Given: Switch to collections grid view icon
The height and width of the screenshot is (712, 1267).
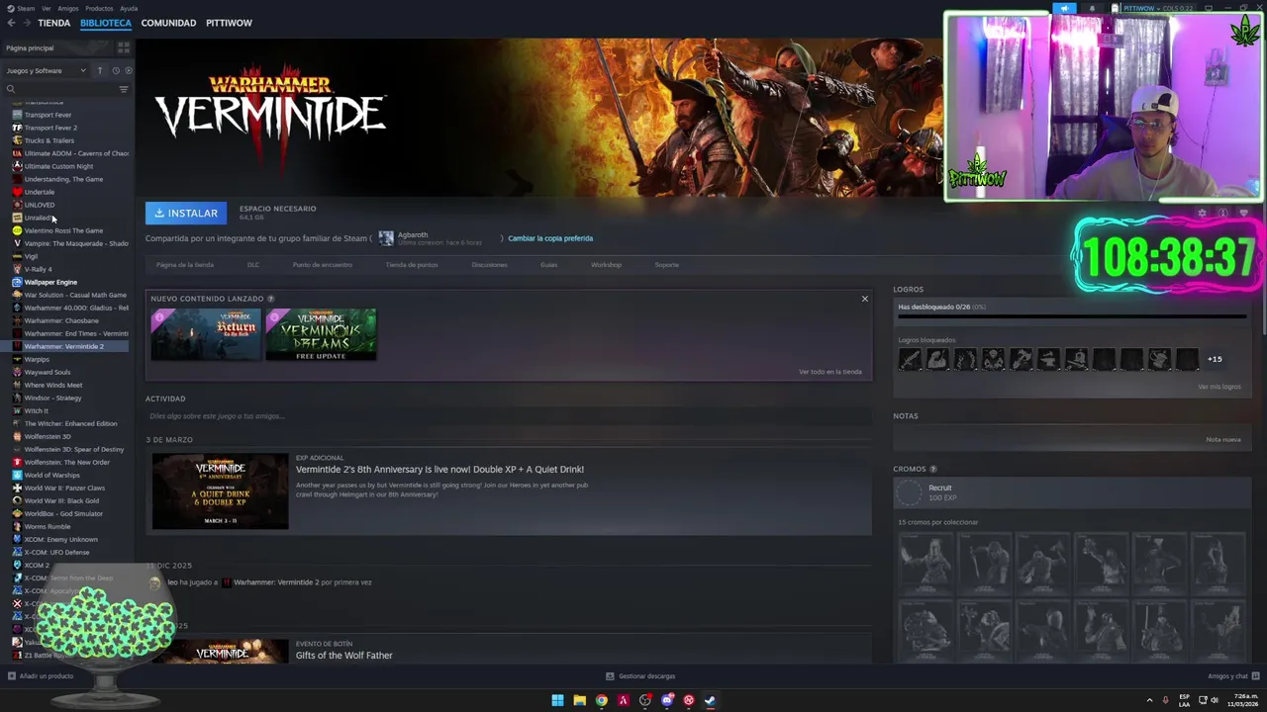Looking at the screenshot, I should click(124, 47).
